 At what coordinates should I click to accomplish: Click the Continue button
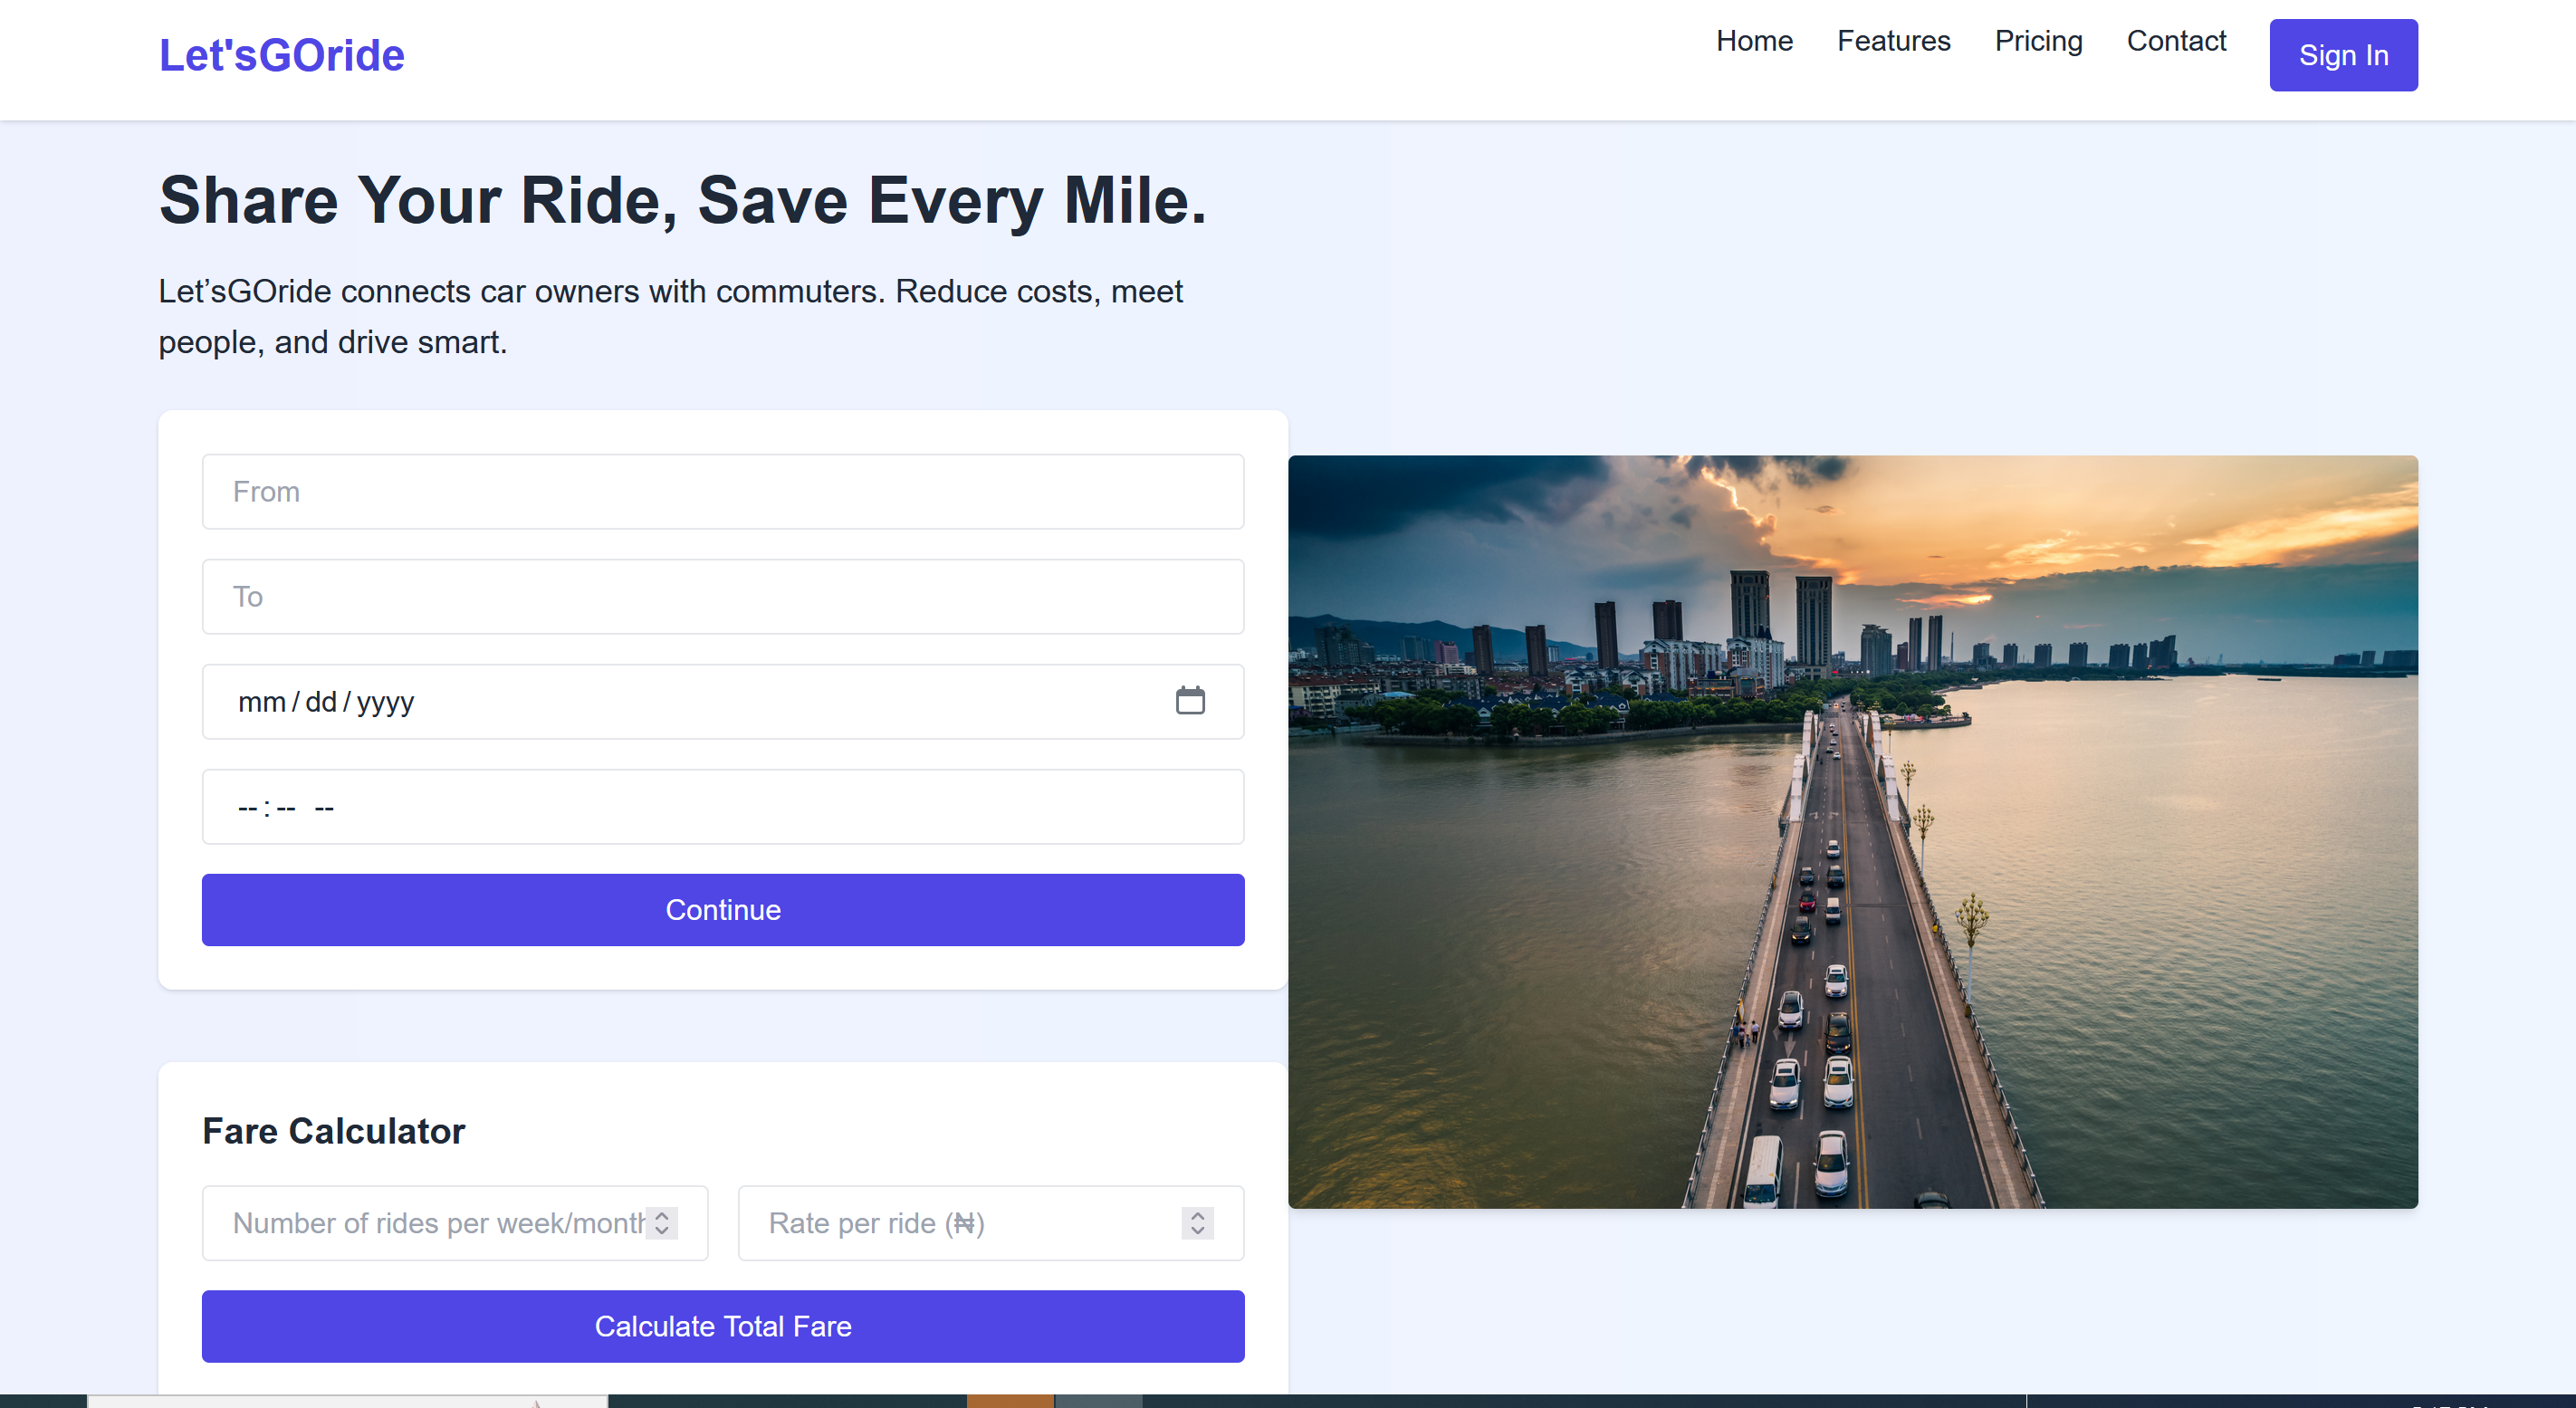click(x=723, y=910)
